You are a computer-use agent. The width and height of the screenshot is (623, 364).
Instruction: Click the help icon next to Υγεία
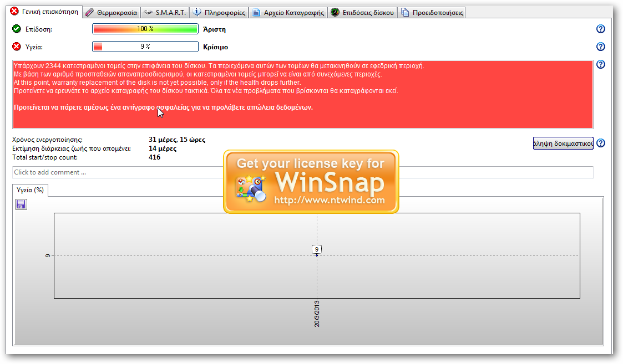[x=601, y=47]
